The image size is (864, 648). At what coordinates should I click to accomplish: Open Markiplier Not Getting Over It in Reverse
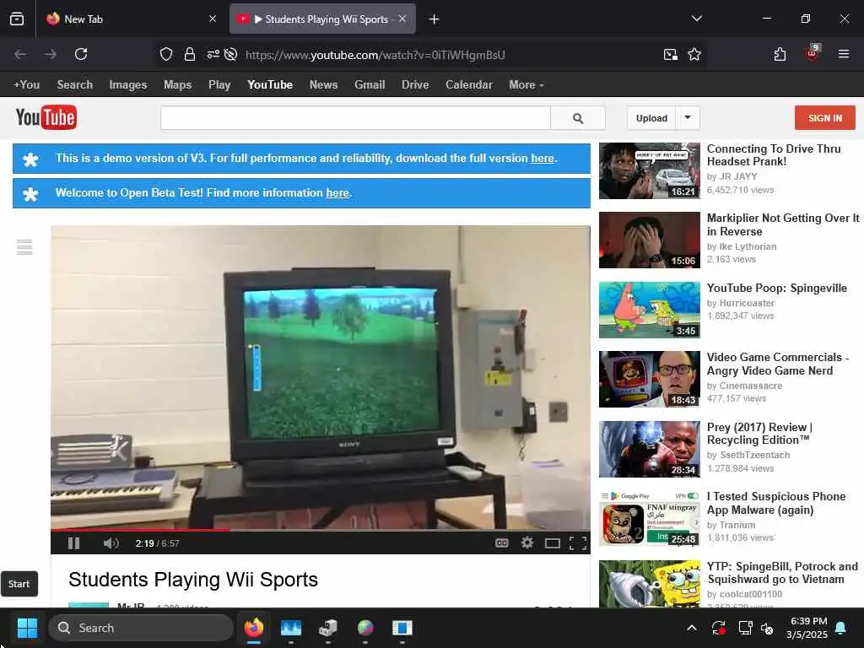point(783,224)
